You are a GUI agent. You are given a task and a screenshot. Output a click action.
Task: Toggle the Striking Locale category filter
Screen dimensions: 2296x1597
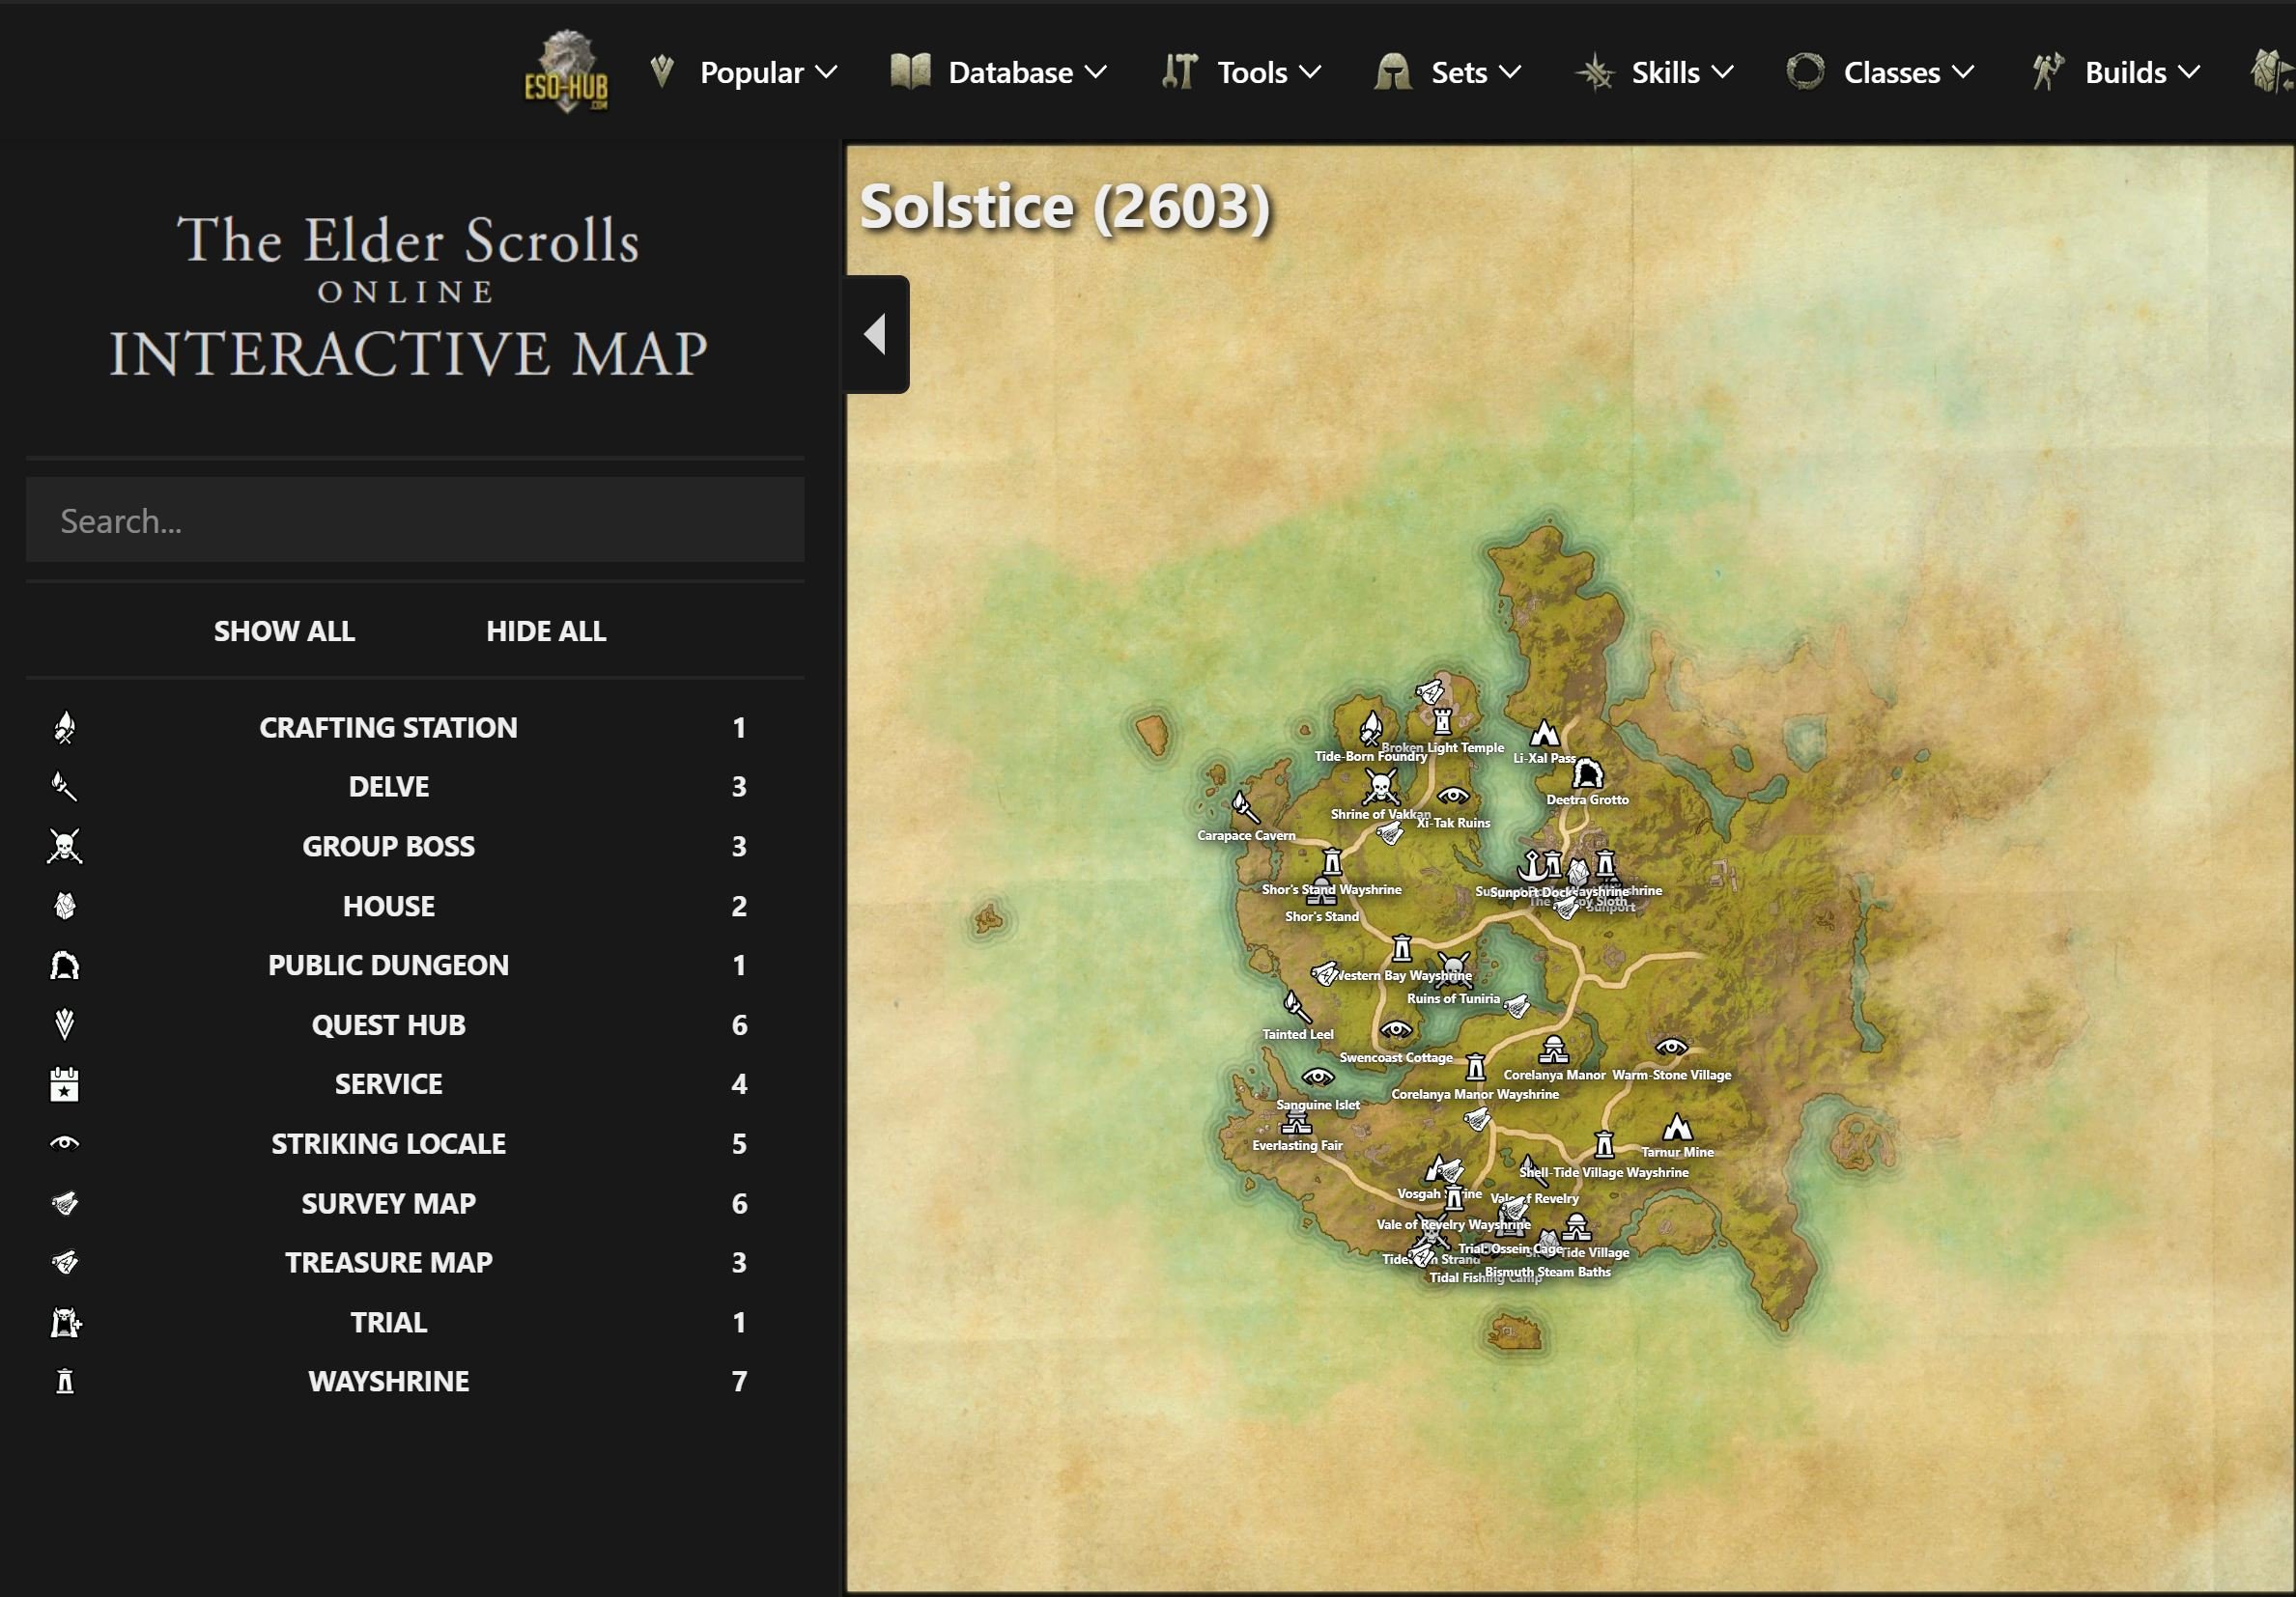click(388, 1144)
